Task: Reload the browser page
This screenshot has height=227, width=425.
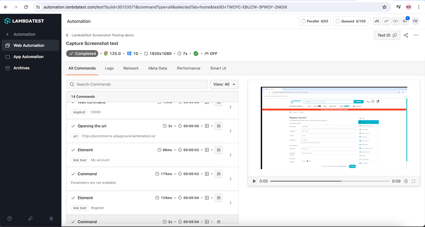Action: 26,7
